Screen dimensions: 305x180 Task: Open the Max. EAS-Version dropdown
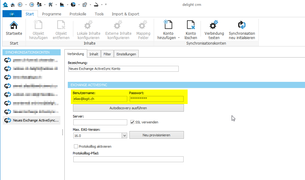coord(124,135)
